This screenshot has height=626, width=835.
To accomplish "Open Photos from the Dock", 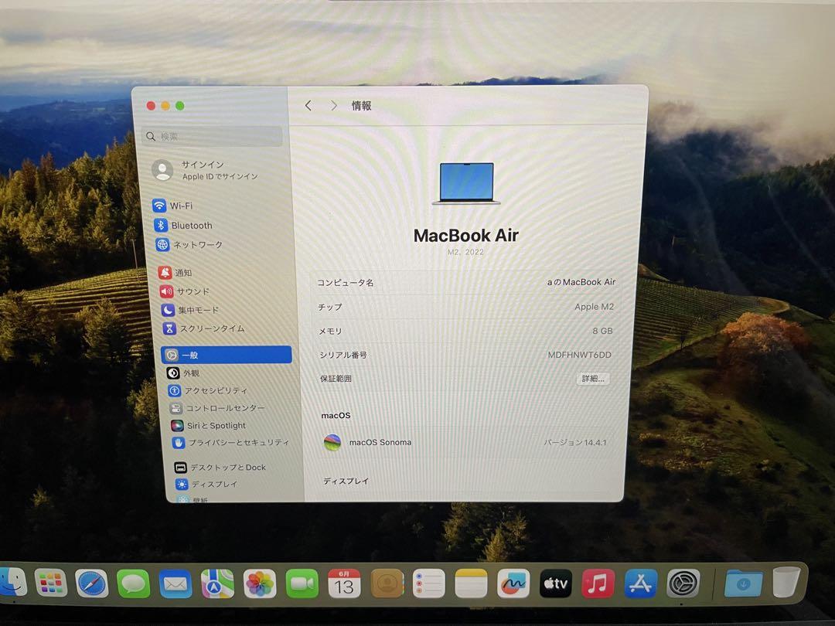I will pos(260,584).
